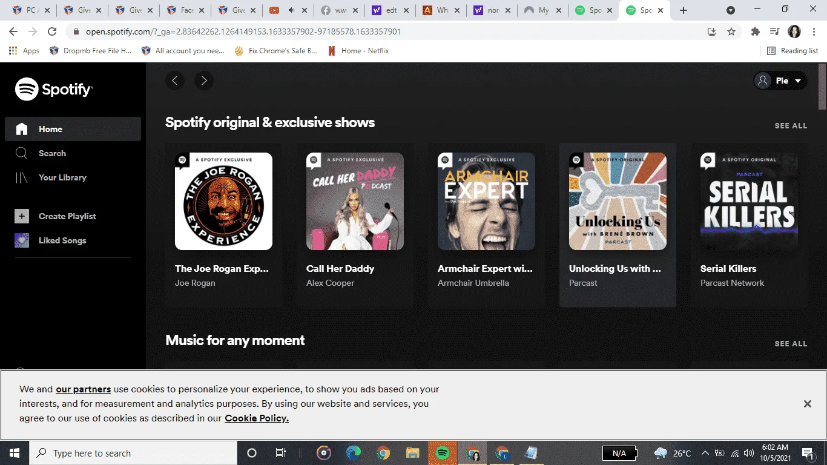Open the Apps bookmarks shortcut
Image resolution: width=827 pixels, height=465 pixels.
point(25,51)
